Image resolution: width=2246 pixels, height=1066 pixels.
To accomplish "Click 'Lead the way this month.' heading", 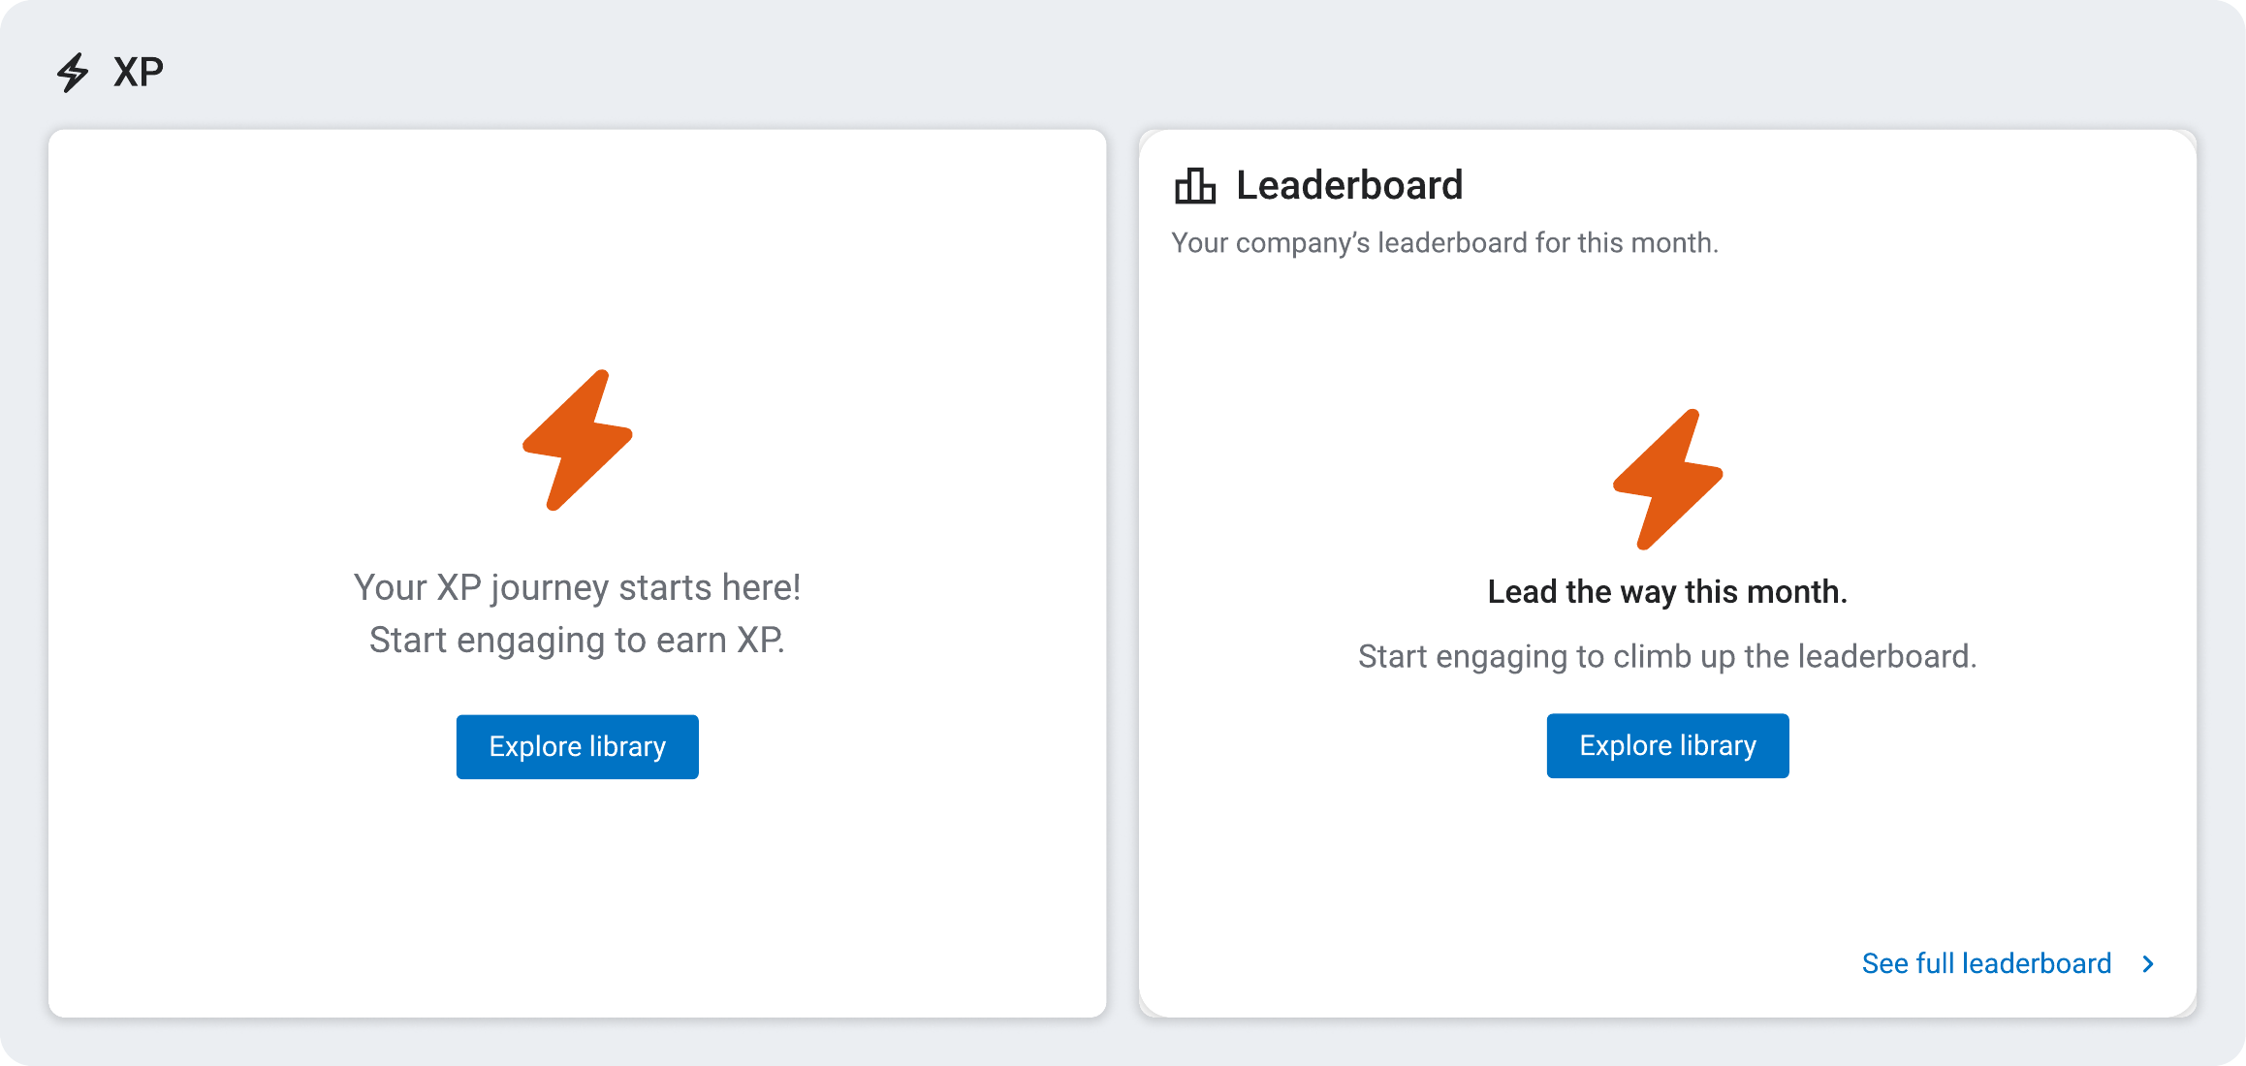I will click(1667, 592).
